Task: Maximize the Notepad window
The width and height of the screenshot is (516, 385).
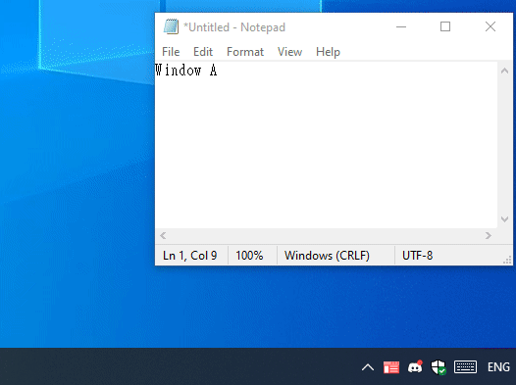Action: click(445, 26)
